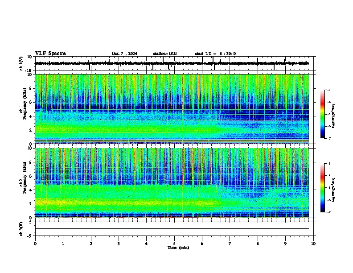Click the "-7" label on ch.2 color bar

328,212
